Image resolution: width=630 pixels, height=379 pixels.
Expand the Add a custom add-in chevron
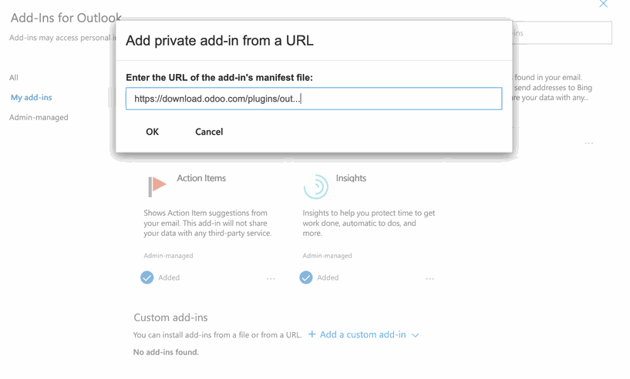(416, 335)
